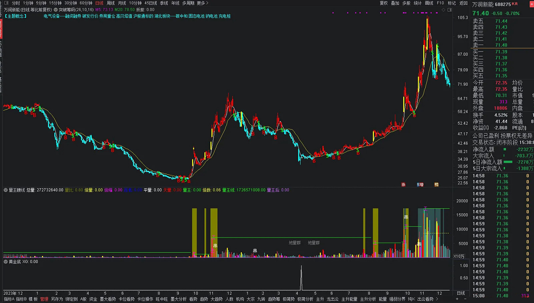
Task: Open the 复权 menu
Action: point(384,3)
